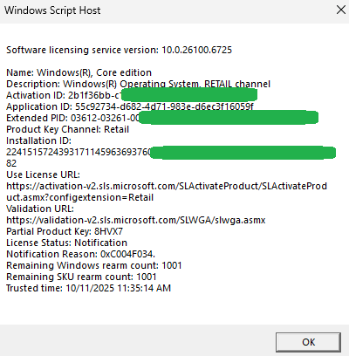The height and width of the screenshot is (356, 349).
Task: Click 'Product Key Channel: Retail' text
Action: pos(68,129)
